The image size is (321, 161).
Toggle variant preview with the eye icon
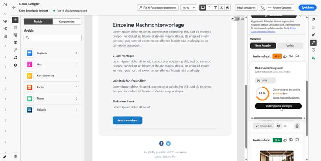pos(279,126)
